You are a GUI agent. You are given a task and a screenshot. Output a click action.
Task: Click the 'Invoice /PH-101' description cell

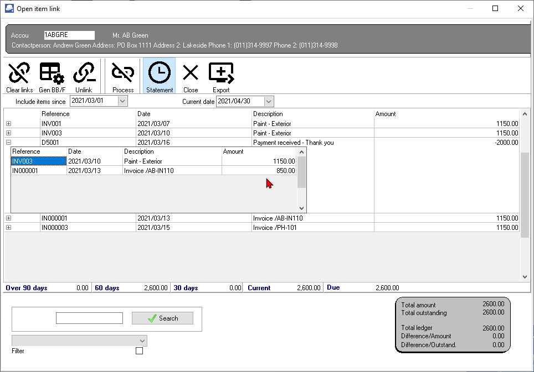(x=313, y=228)
